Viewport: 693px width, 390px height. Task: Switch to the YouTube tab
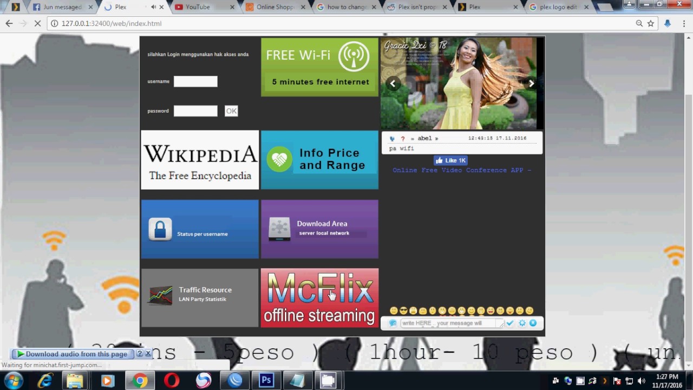pyautogui.click(x=205, y=7)
